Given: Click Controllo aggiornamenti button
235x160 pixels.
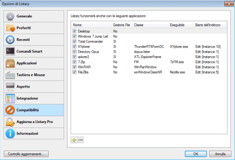Looking at the screenshot, I should (26, 154).
